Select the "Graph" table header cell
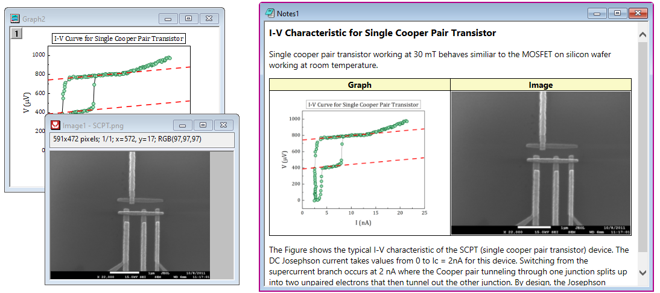 (360, 85)
